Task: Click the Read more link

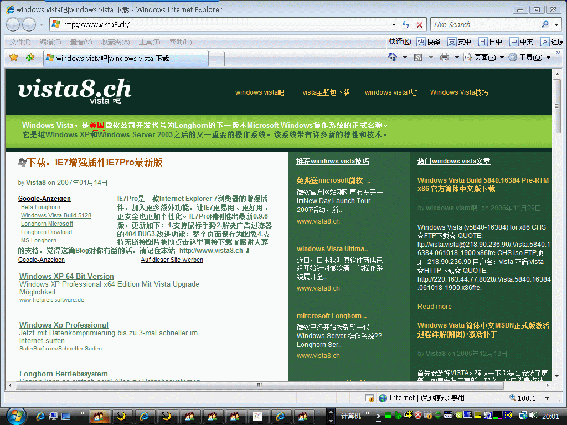Action: (x=434, y=307)
